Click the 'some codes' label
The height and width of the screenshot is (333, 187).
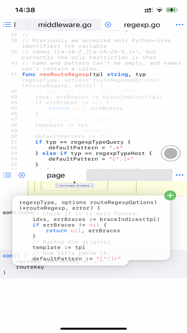[x=18, y=212]
